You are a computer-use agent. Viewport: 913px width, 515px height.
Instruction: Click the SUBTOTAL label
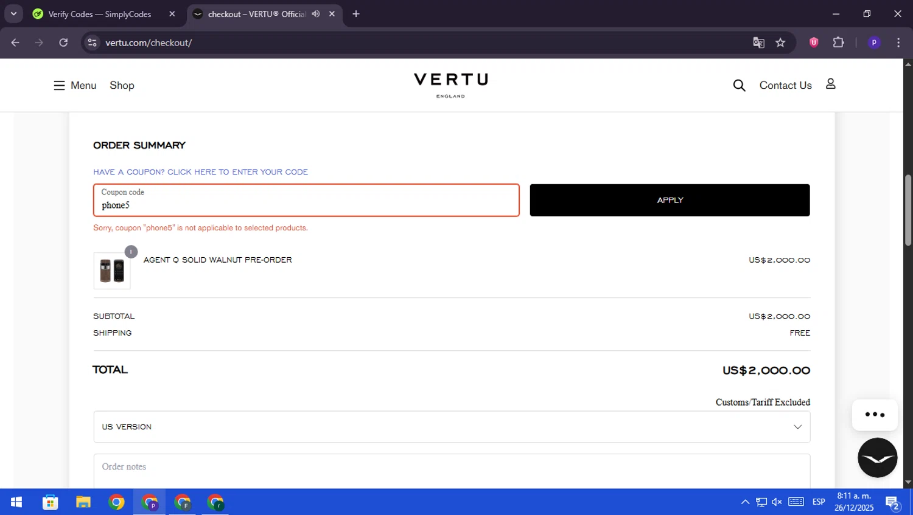click(114, 316)
